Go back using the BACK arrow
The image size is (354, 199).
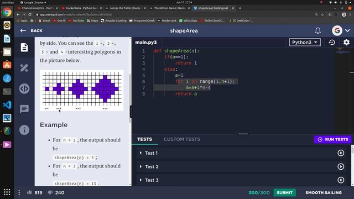[x=31, y=31]
